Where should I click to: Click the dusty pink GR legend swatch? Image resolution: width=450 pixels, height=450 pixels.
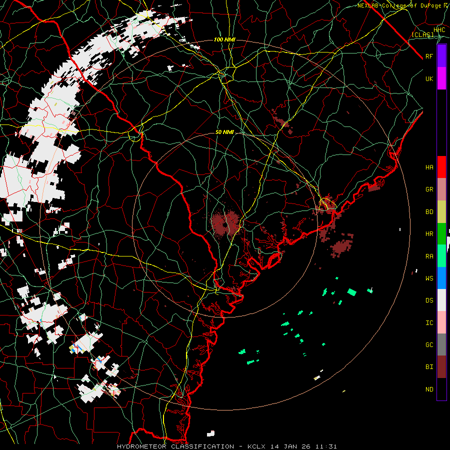(441, 189)
